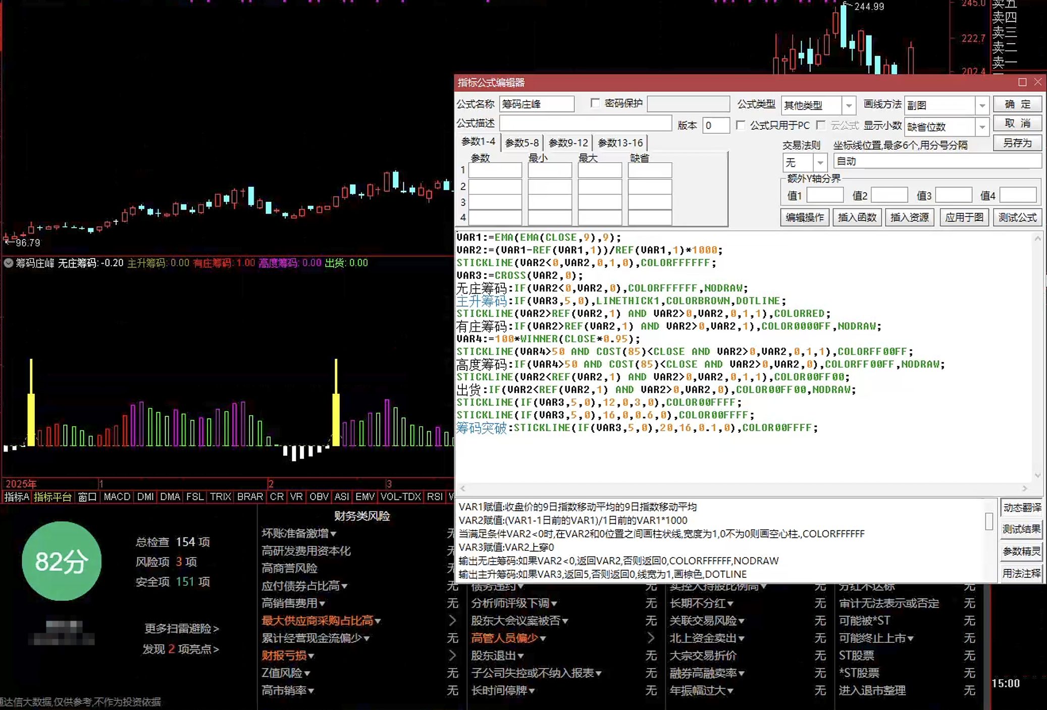This screenshot has width=1047, height=710.
Task: Click the 确定 button
Action: point(1017,104)
